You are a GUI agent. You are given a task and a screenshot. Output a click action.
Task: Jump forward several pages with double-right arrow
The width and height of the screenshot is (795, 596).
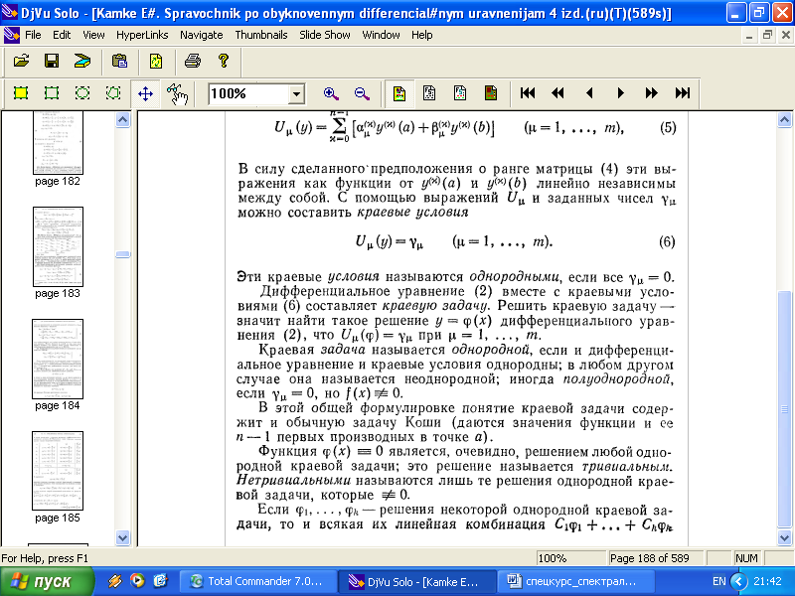651,93
